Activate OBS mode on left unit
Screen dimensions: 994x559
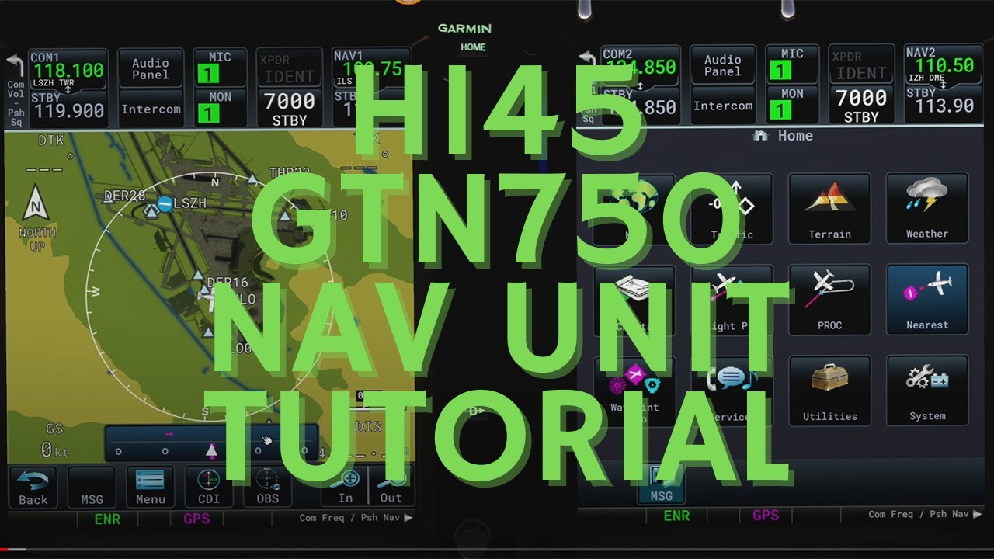pyautogui.click(x=267, y=488)
